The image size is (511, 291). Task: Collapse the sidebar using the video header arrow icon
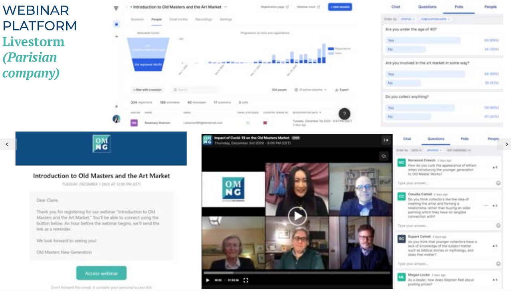[x=386, y=140]
